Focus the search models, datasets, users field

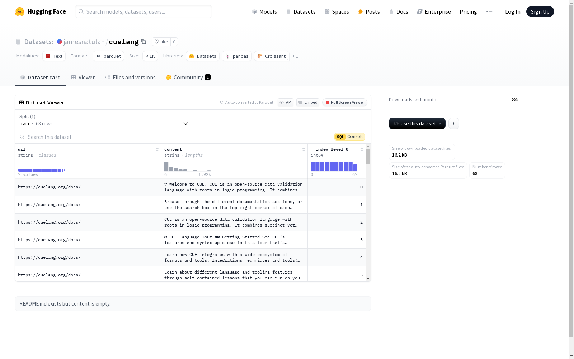tap(143, 11)
